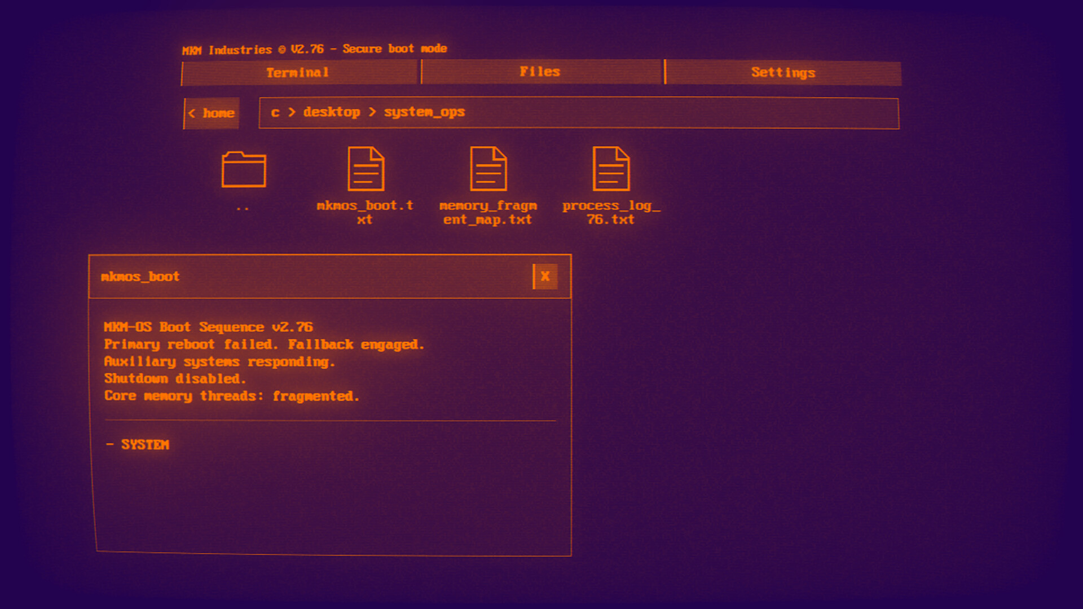Select 'desktop' in the breadcrumb path
The height and width of the screenshot is (609, 1083).
tap(332, 112)
